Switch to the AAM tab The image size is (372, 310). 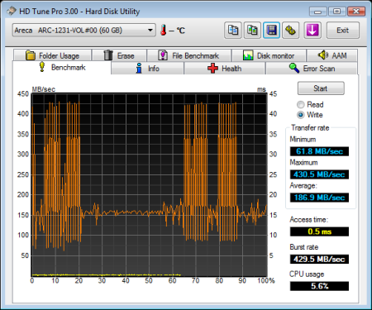click(332, 55)
